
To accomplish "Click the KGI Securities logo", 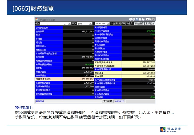I will point(171,130).
